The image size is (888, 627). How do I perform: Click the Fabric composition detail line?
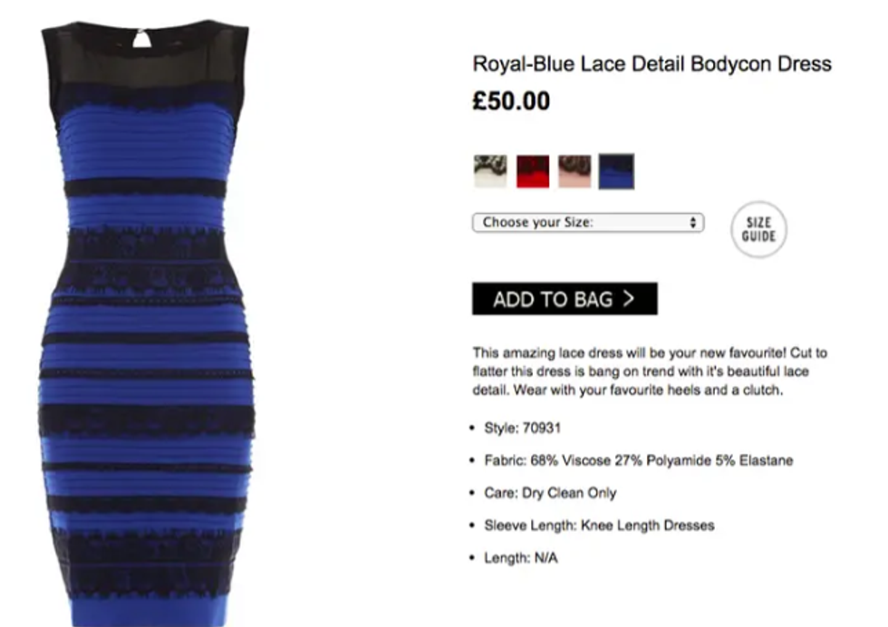coord(638,460)
